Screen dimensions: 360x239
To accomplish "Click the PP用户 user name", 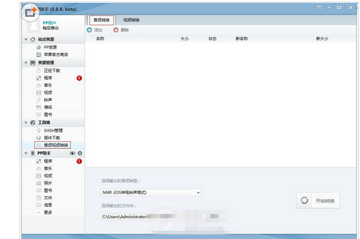I will point(49,23).
